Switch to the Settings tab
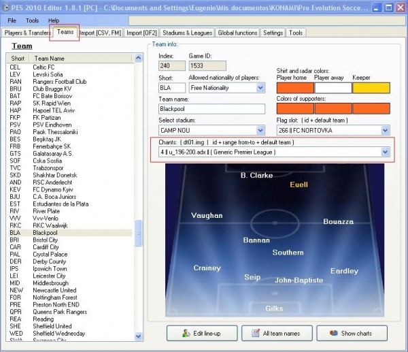This screenshot has height=352, width=408. coord(273,33)
